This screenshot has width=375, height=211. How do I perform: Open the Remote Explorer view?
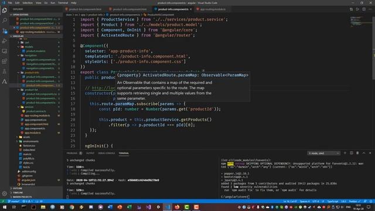coord(4,51)
